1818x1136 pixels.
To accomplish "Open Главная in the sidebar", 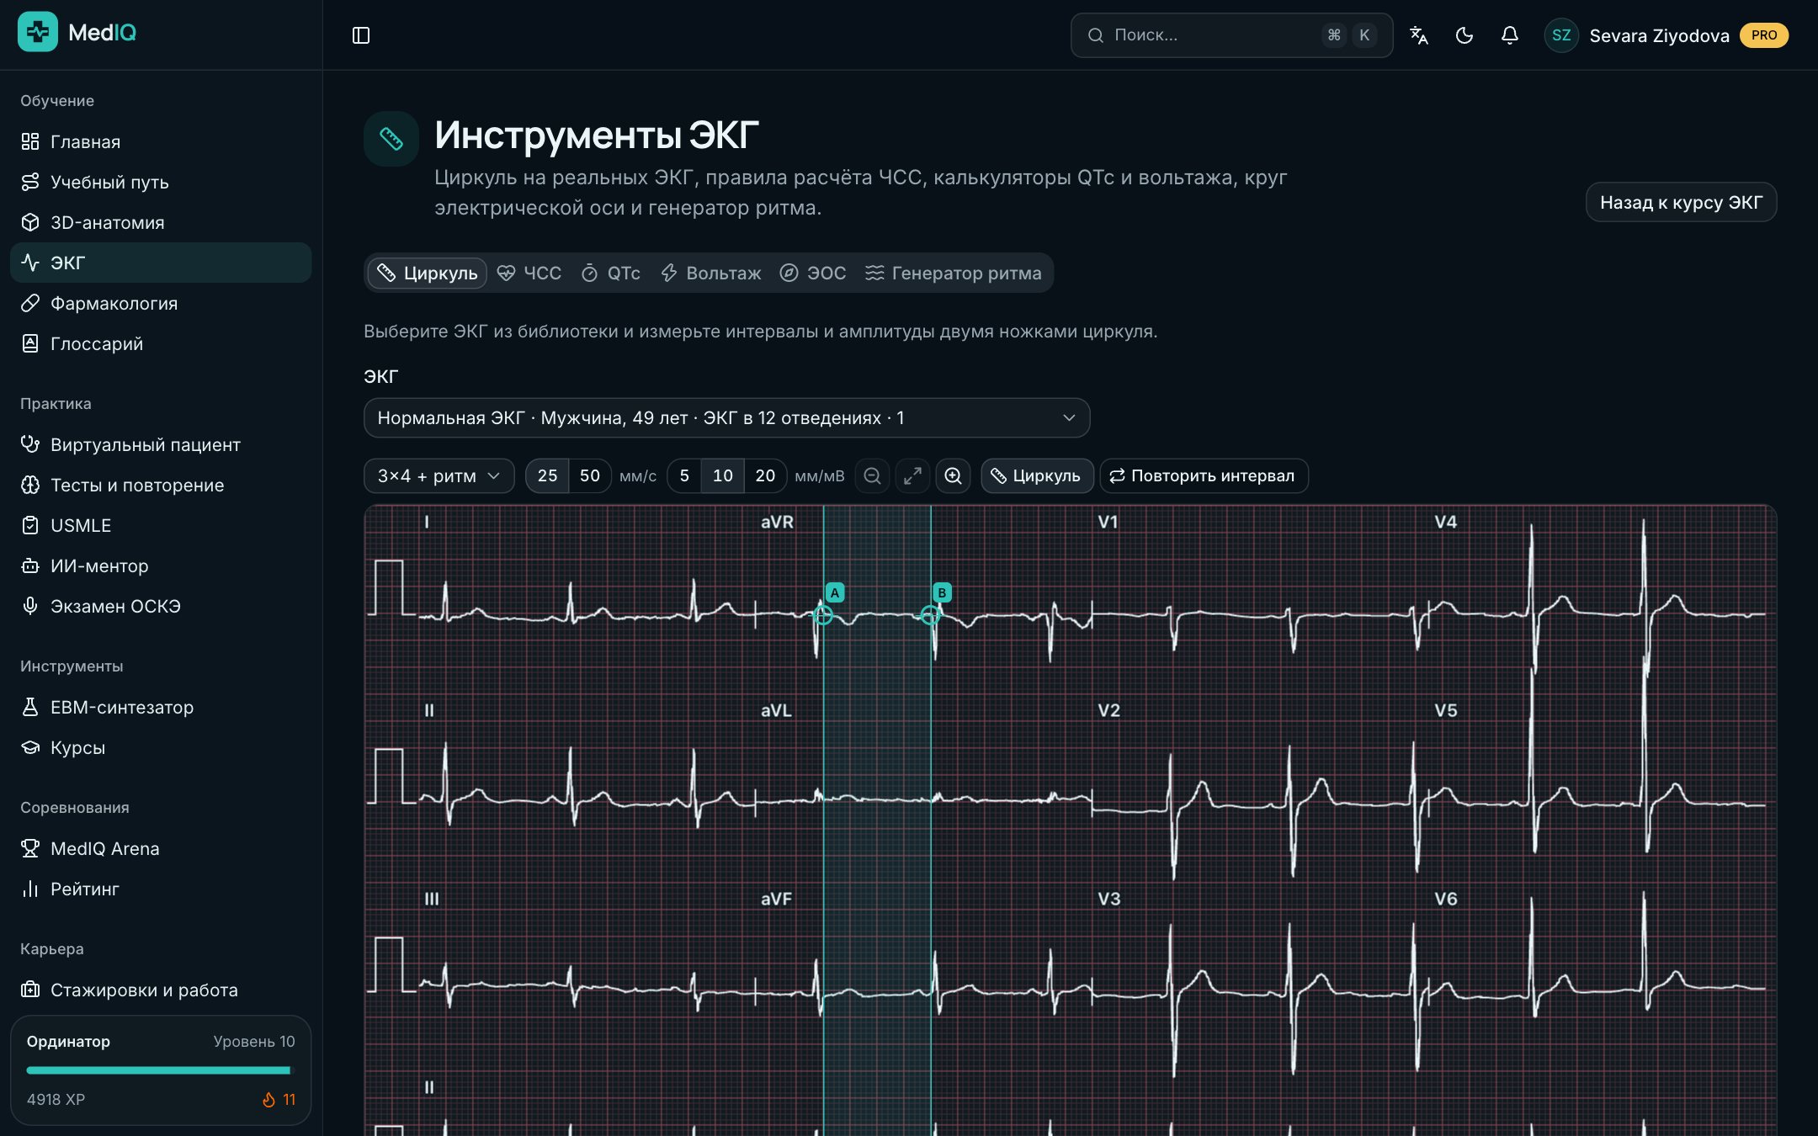I will click(161, 141).
